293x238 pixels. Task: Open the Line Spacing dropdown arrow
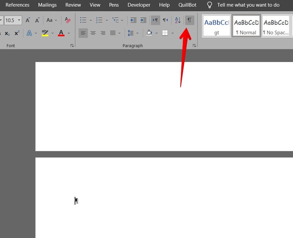coord(138,33)
